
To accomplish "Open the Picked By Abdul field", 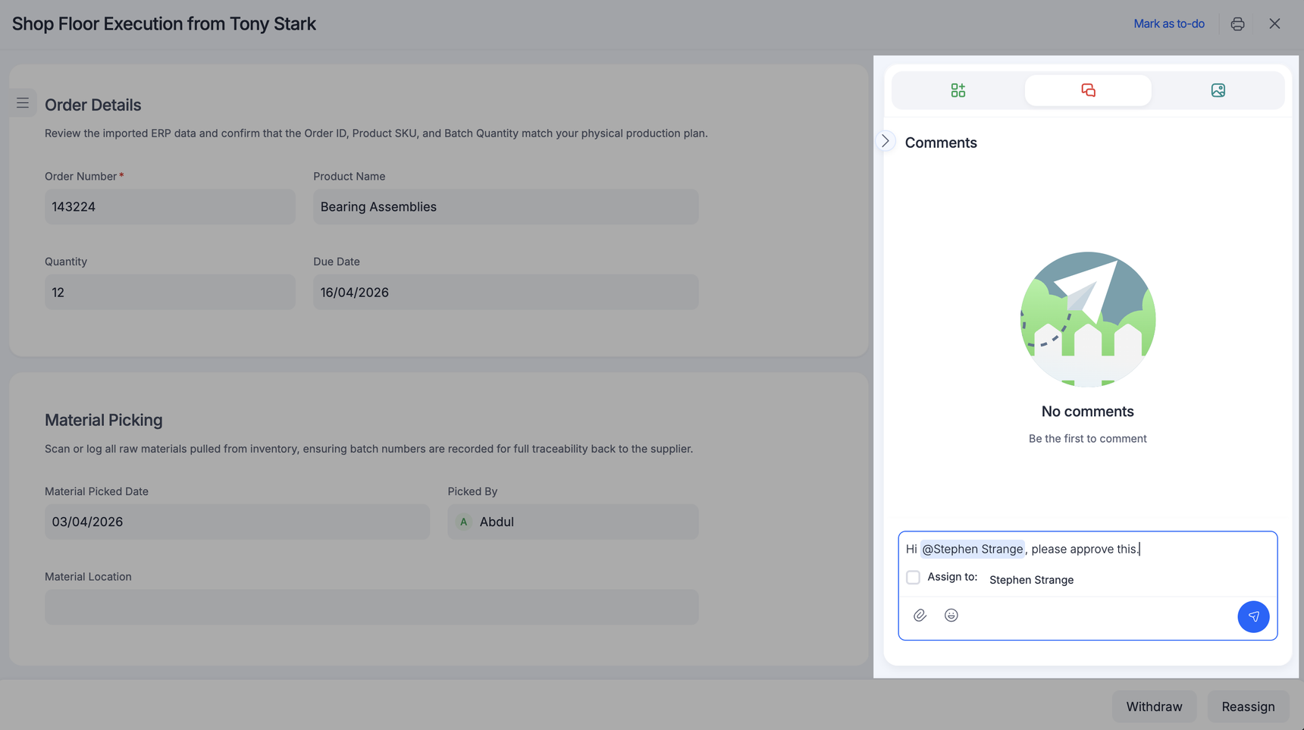I will (572, 522).
